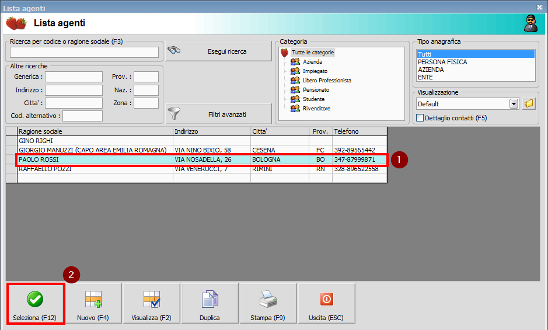Open Filtri avanzati funnel button
The image size is (548, 330).
pyautogui.click(x=218, y=114)
